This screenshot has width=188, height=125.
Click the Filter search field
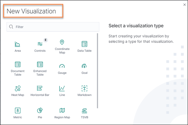53,27
